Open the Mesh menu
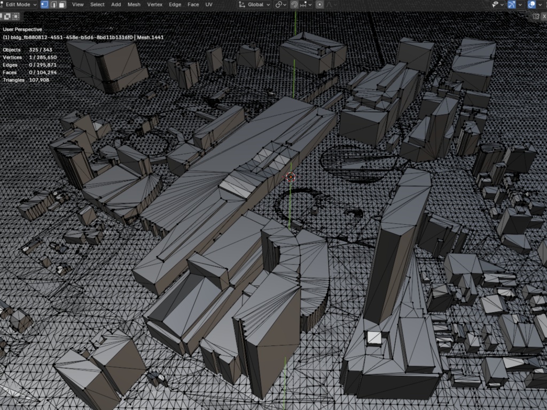The height and width of the screenshot is (410, 547). pyautogui.click(x=134, y=4)
